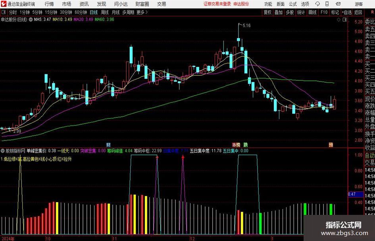Screen dimensions: 375x241
Task: Switch to the 15分钟 period tab
Action: 51,12
